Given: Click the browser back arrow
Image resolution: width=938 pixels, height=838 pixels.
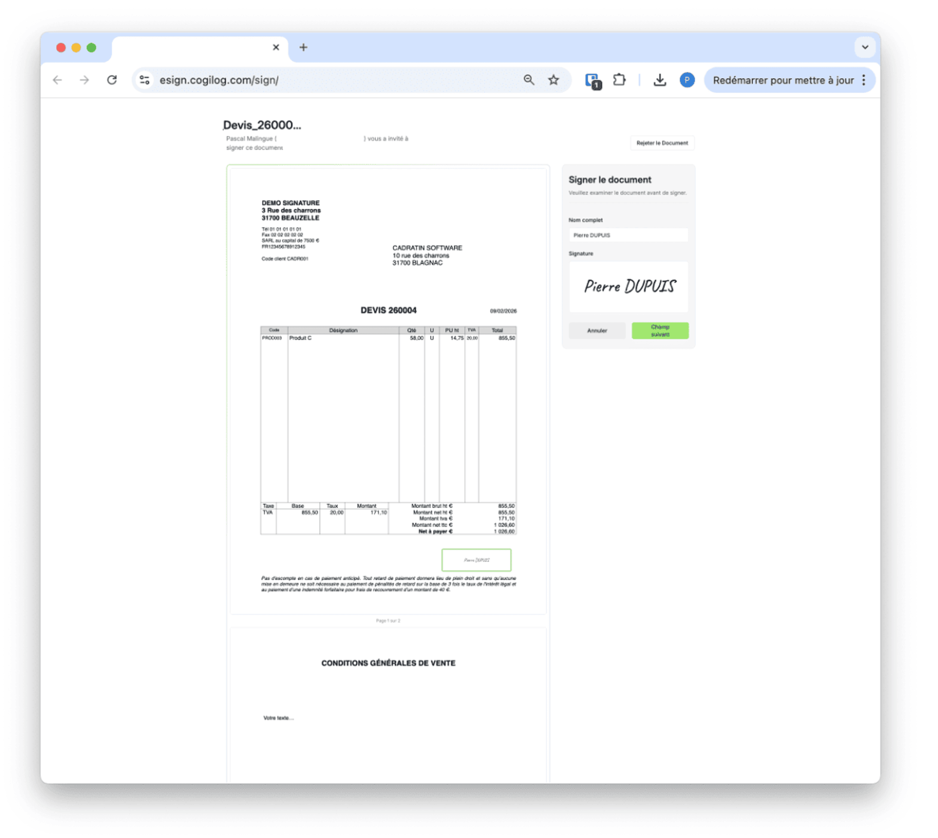Looking at the screenshot, I should (x=58, y=80).
